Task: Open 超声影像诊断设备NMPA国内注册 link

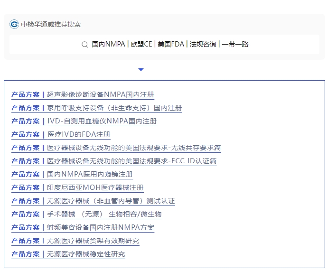Action: click(x=100, y=94)
